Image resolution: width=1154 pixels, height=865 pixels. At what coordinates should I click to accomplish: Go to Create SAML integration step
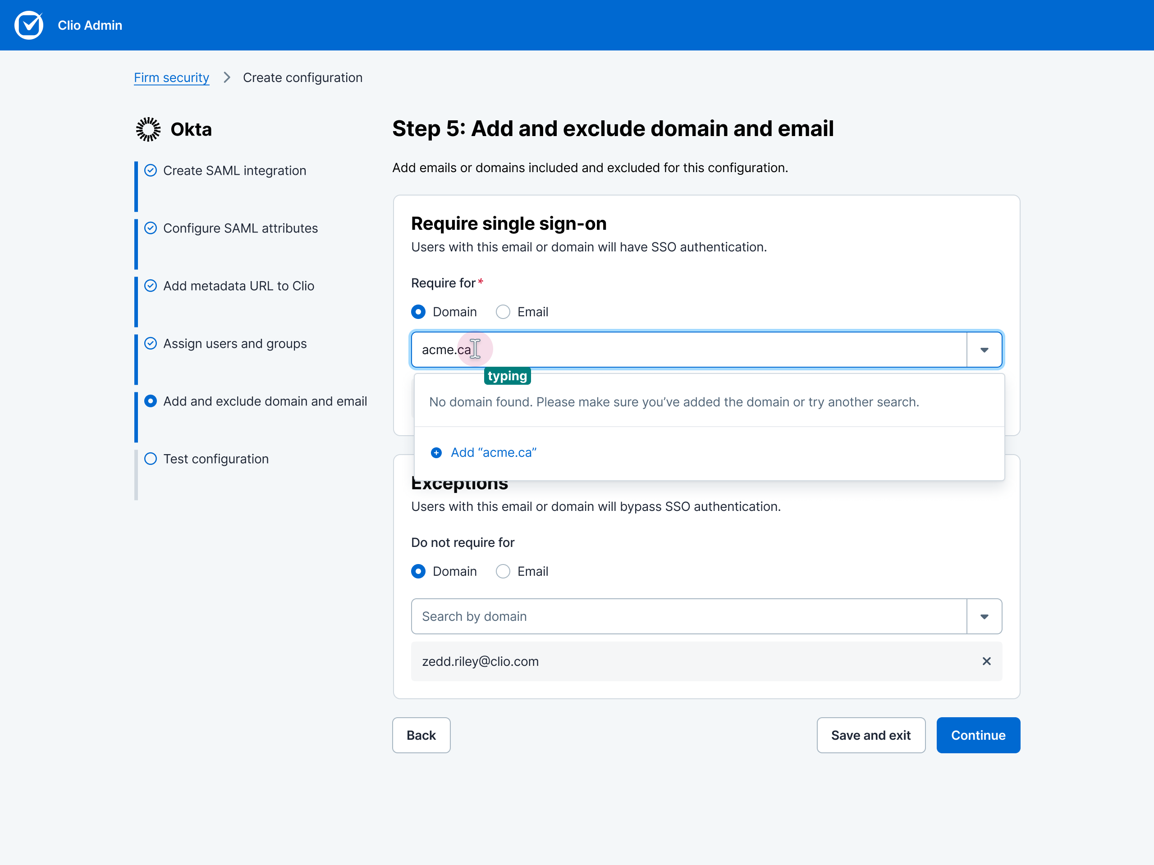coord(235,170)
